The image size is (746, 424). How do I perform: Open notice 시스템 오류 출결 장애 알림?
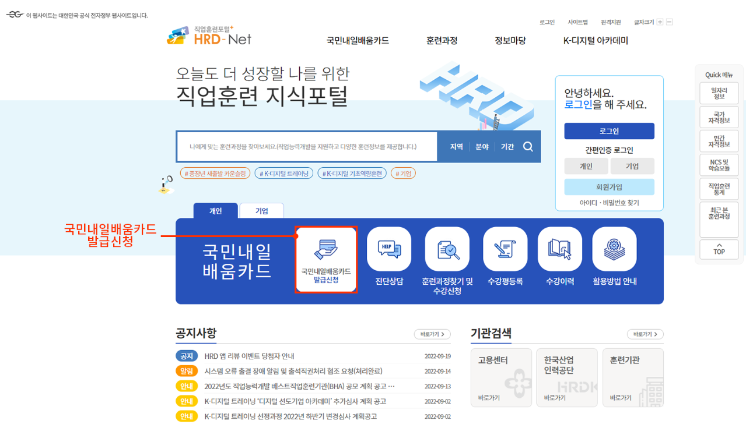[293, 371]
